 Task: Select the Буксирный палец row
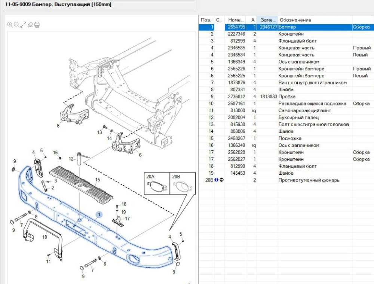click(x=297, y=117)
